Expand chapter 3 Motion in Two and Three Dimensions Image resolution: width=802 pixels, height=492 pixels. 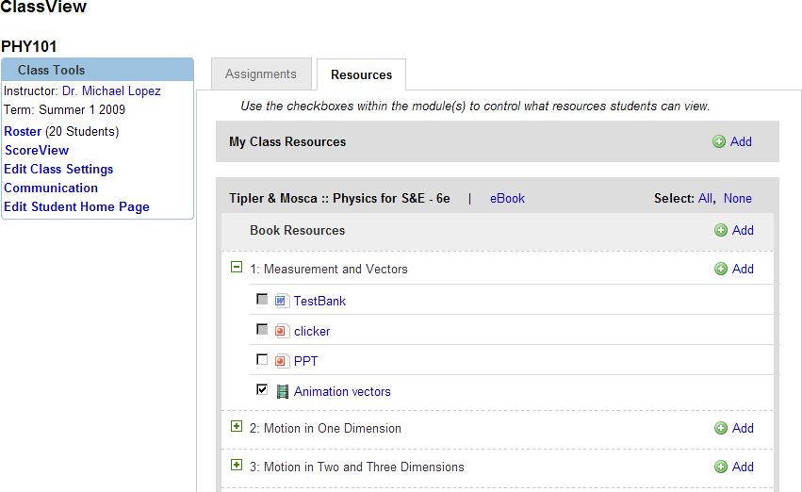click(237, 466)
